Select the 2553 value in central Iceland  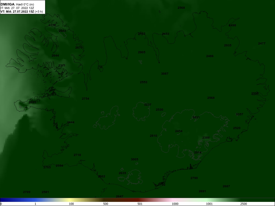[144, 82]
